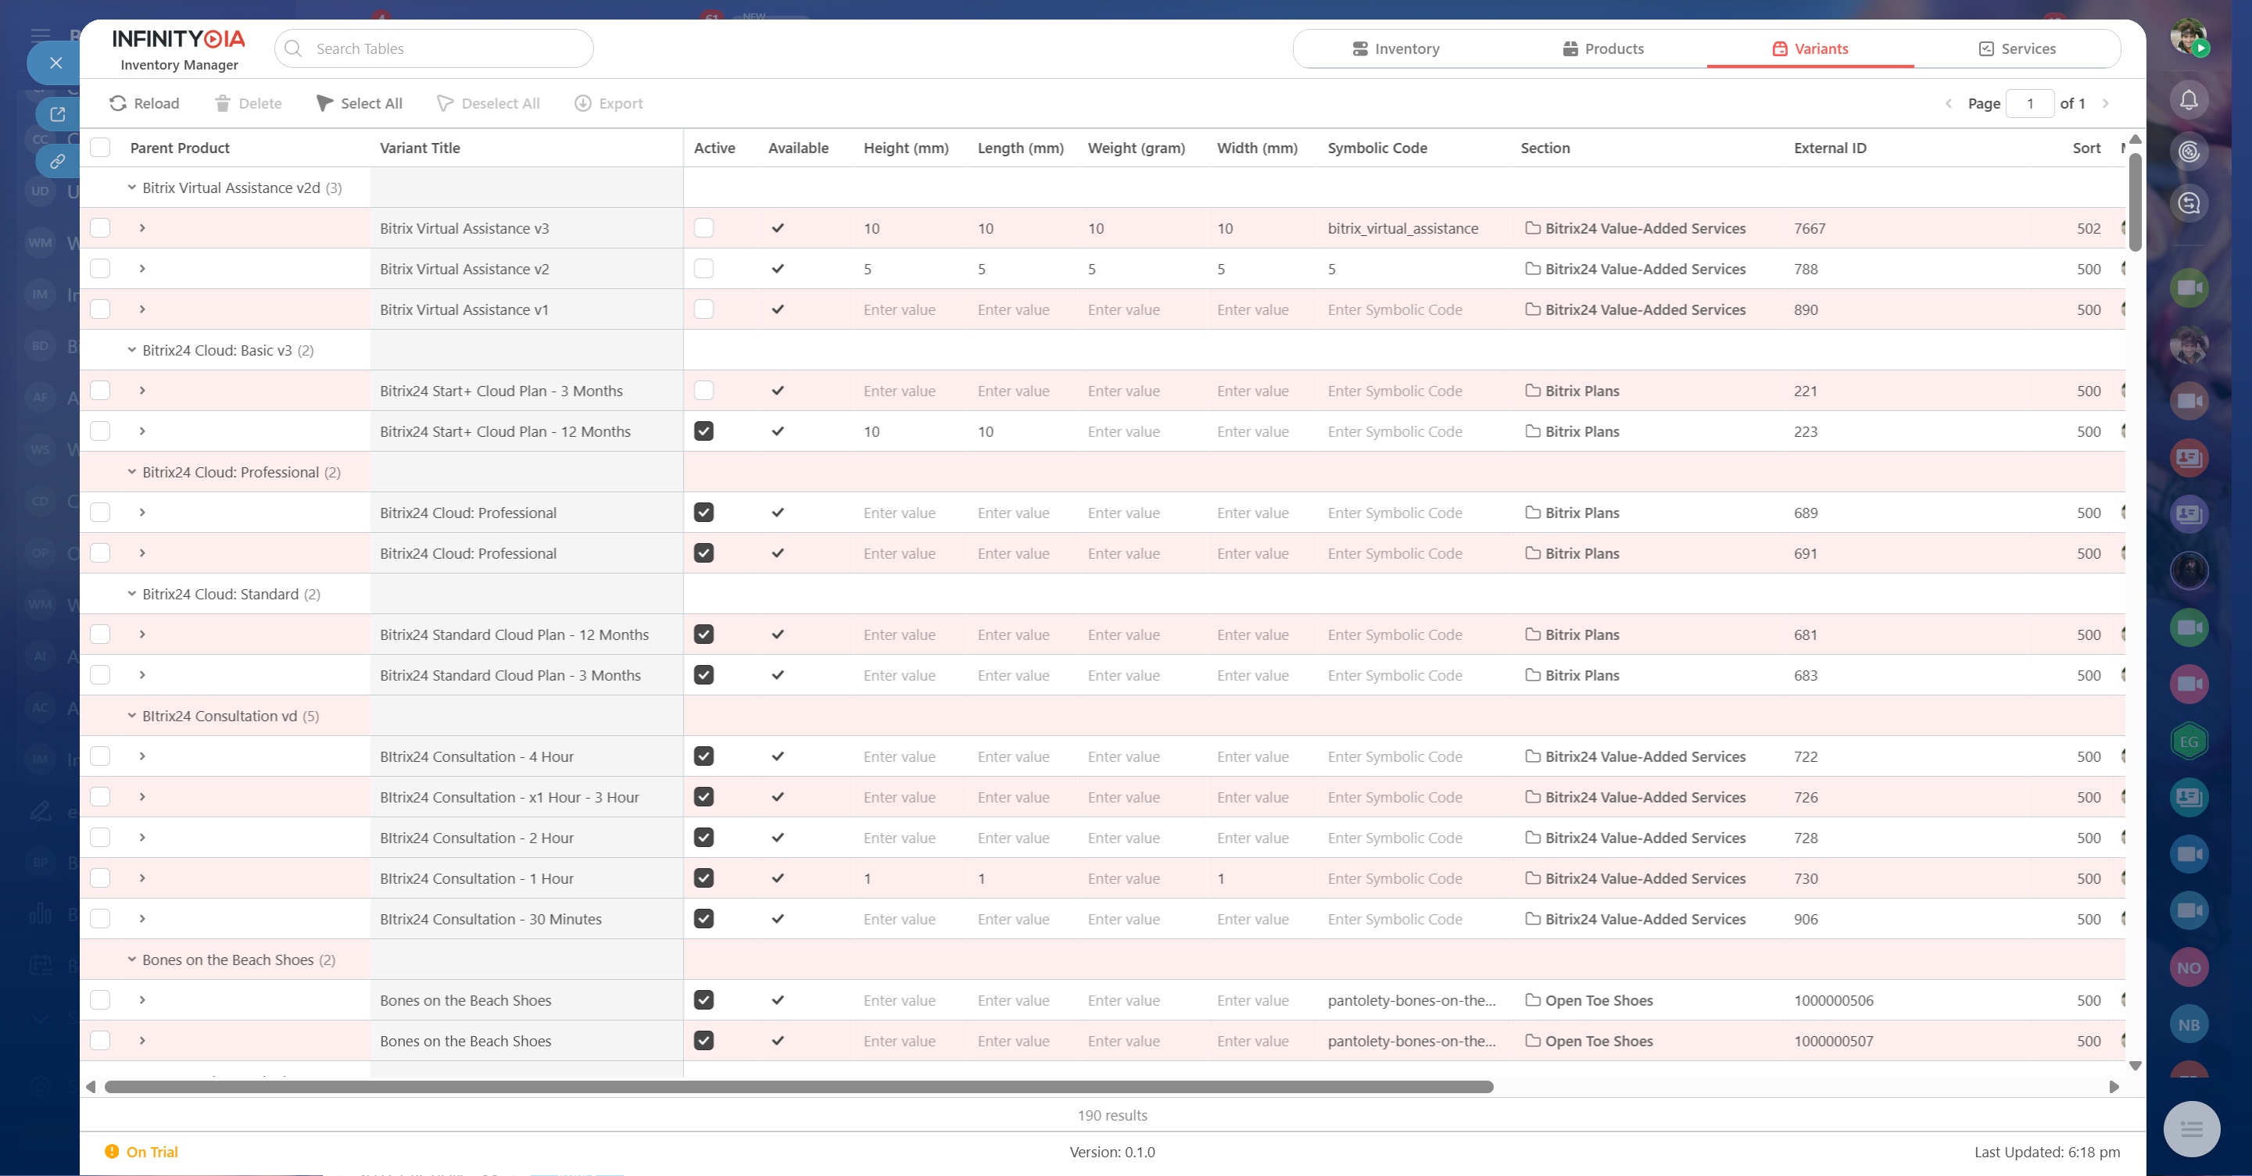This screenshot has width=2252, height=1176.
Task: Collapse the BItrix24 Consultation vd group
Action: 132,716
